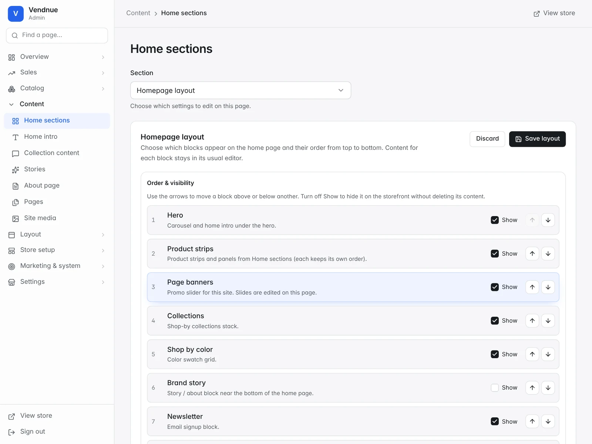Open About page in sidebar
The width and height of the screenshot is (592, 444).
[x=57, y=186]
